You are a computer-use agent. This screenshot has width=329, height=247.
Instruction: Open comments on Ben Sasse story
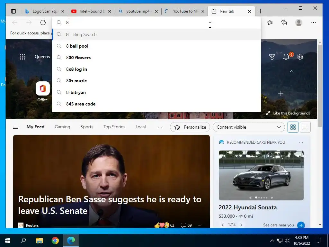186,225
